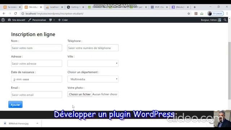Click the site information icon in address bar
Screen dimensions: 231x130
tap(23, 14)
